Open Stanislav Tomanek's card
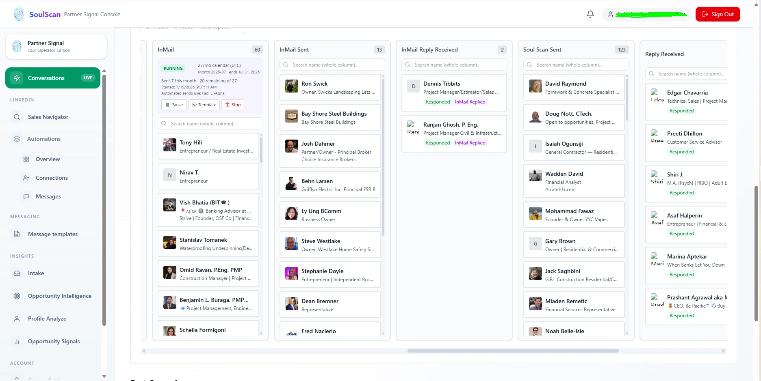This screenshot has width=761, height=381. tap(208, 243)
